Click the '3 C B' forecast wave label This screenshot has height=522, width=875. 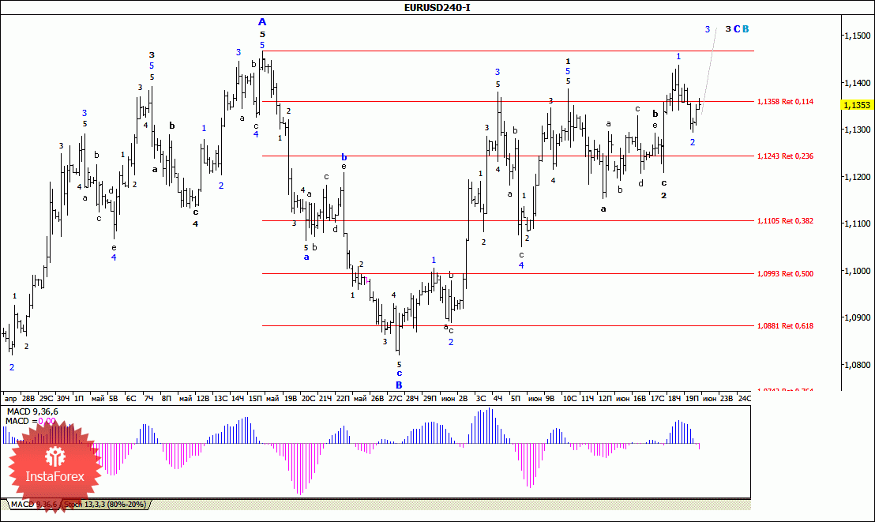(x=737, y=29)
